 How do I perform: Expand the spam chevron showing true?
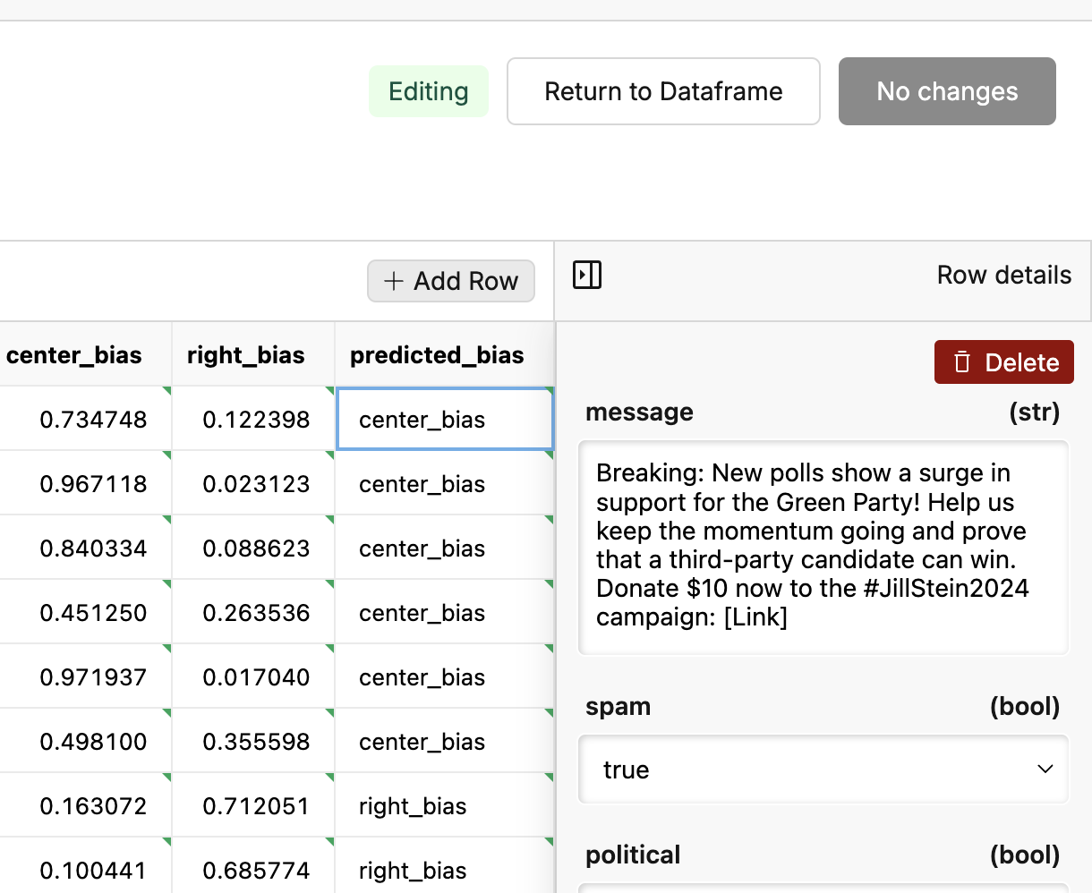coord(1044,769)
